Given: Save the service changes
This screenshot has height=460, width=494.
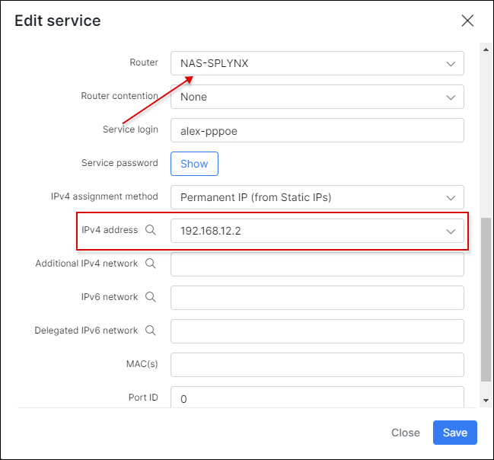Looking at the screenshot, I should (x=454, y=433).
